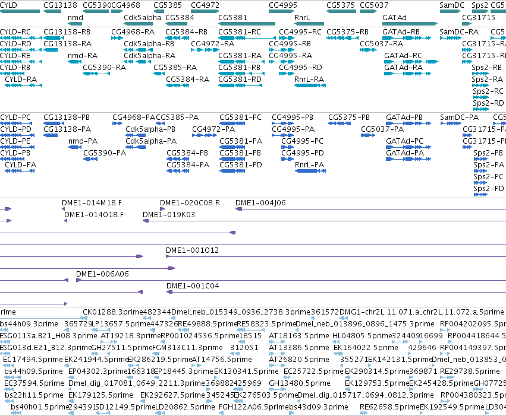
Task: Select the SamDC gene label
Action: click(452, 5)
